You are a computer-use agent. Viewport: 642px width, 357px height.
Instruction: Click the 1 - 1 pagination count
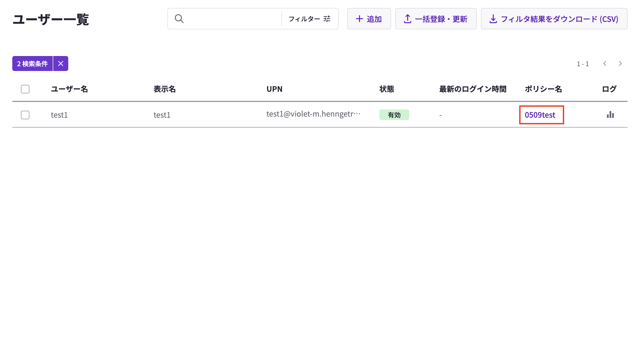(583, 64)
